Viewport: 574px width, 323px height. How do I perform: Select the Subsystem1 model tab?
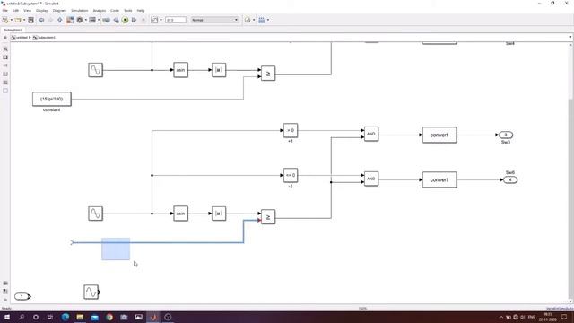tap(13, 30)
